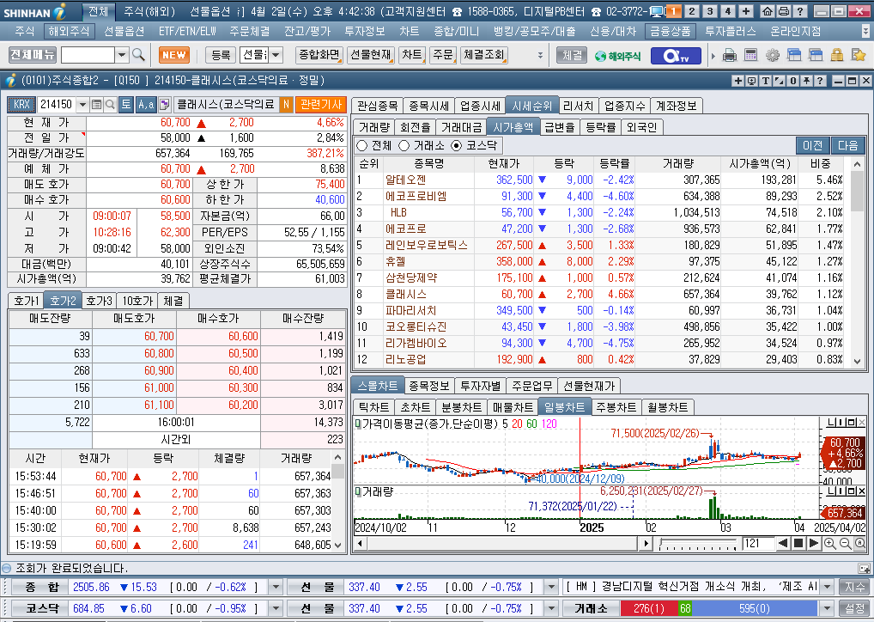The width and height of the screenshot is (874, 622).
Task: Open home screen via house icon
Action: click(x=768, y=11)
